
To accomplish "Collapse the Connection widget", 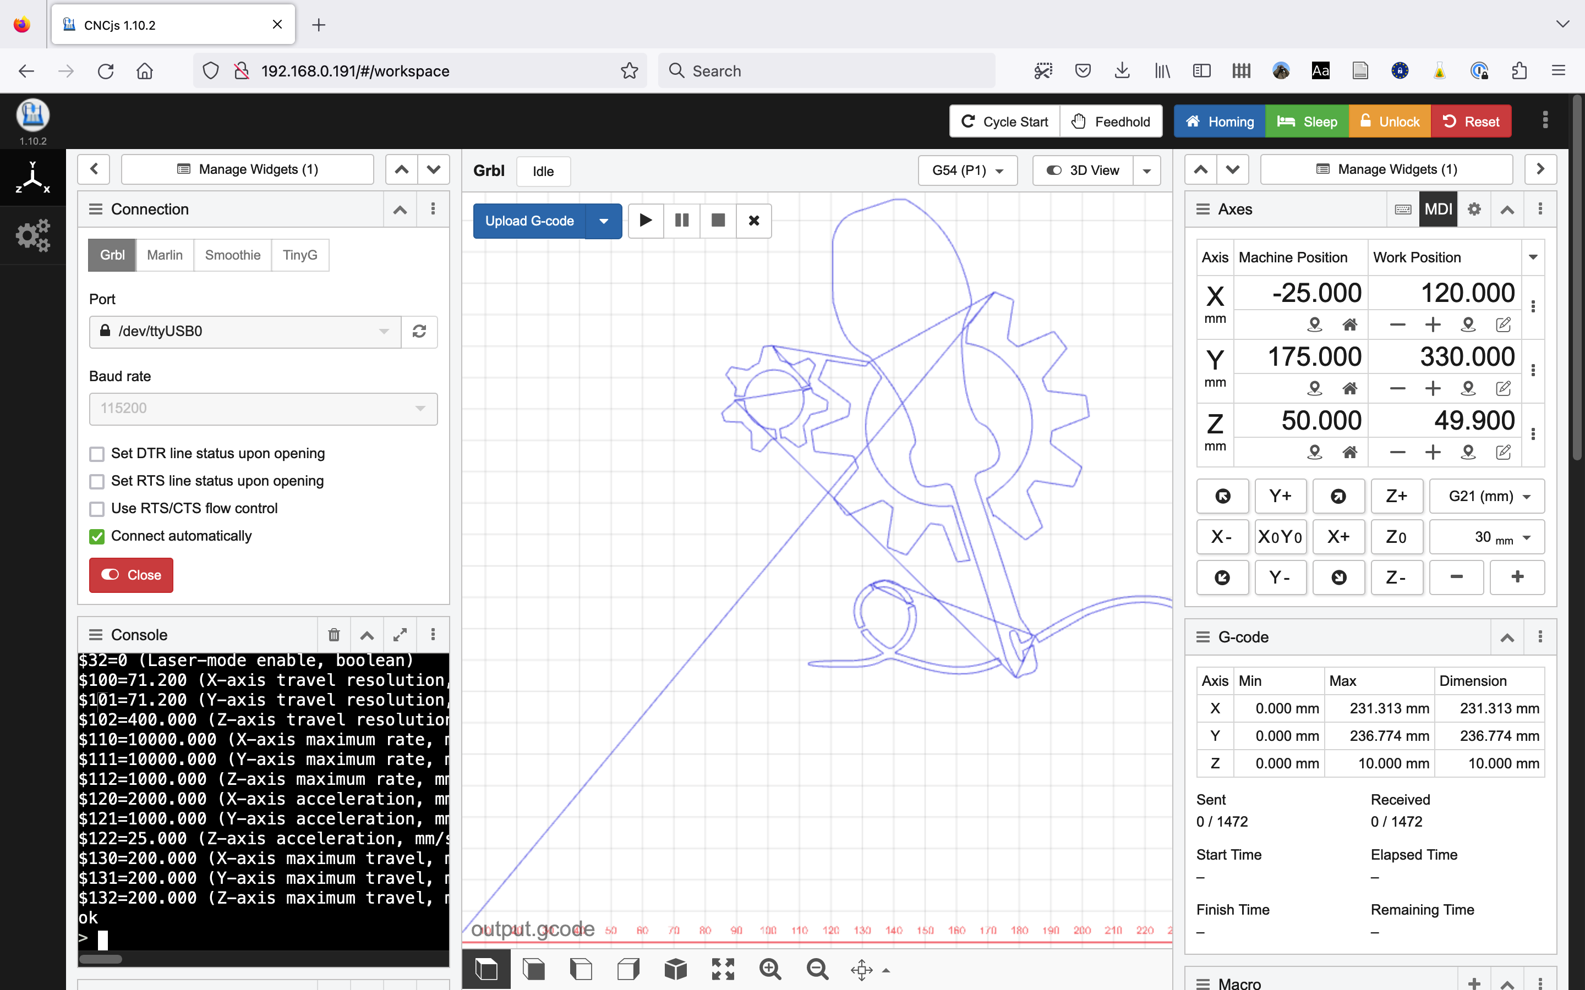I will pyautogui.click(x=400, y=210).
